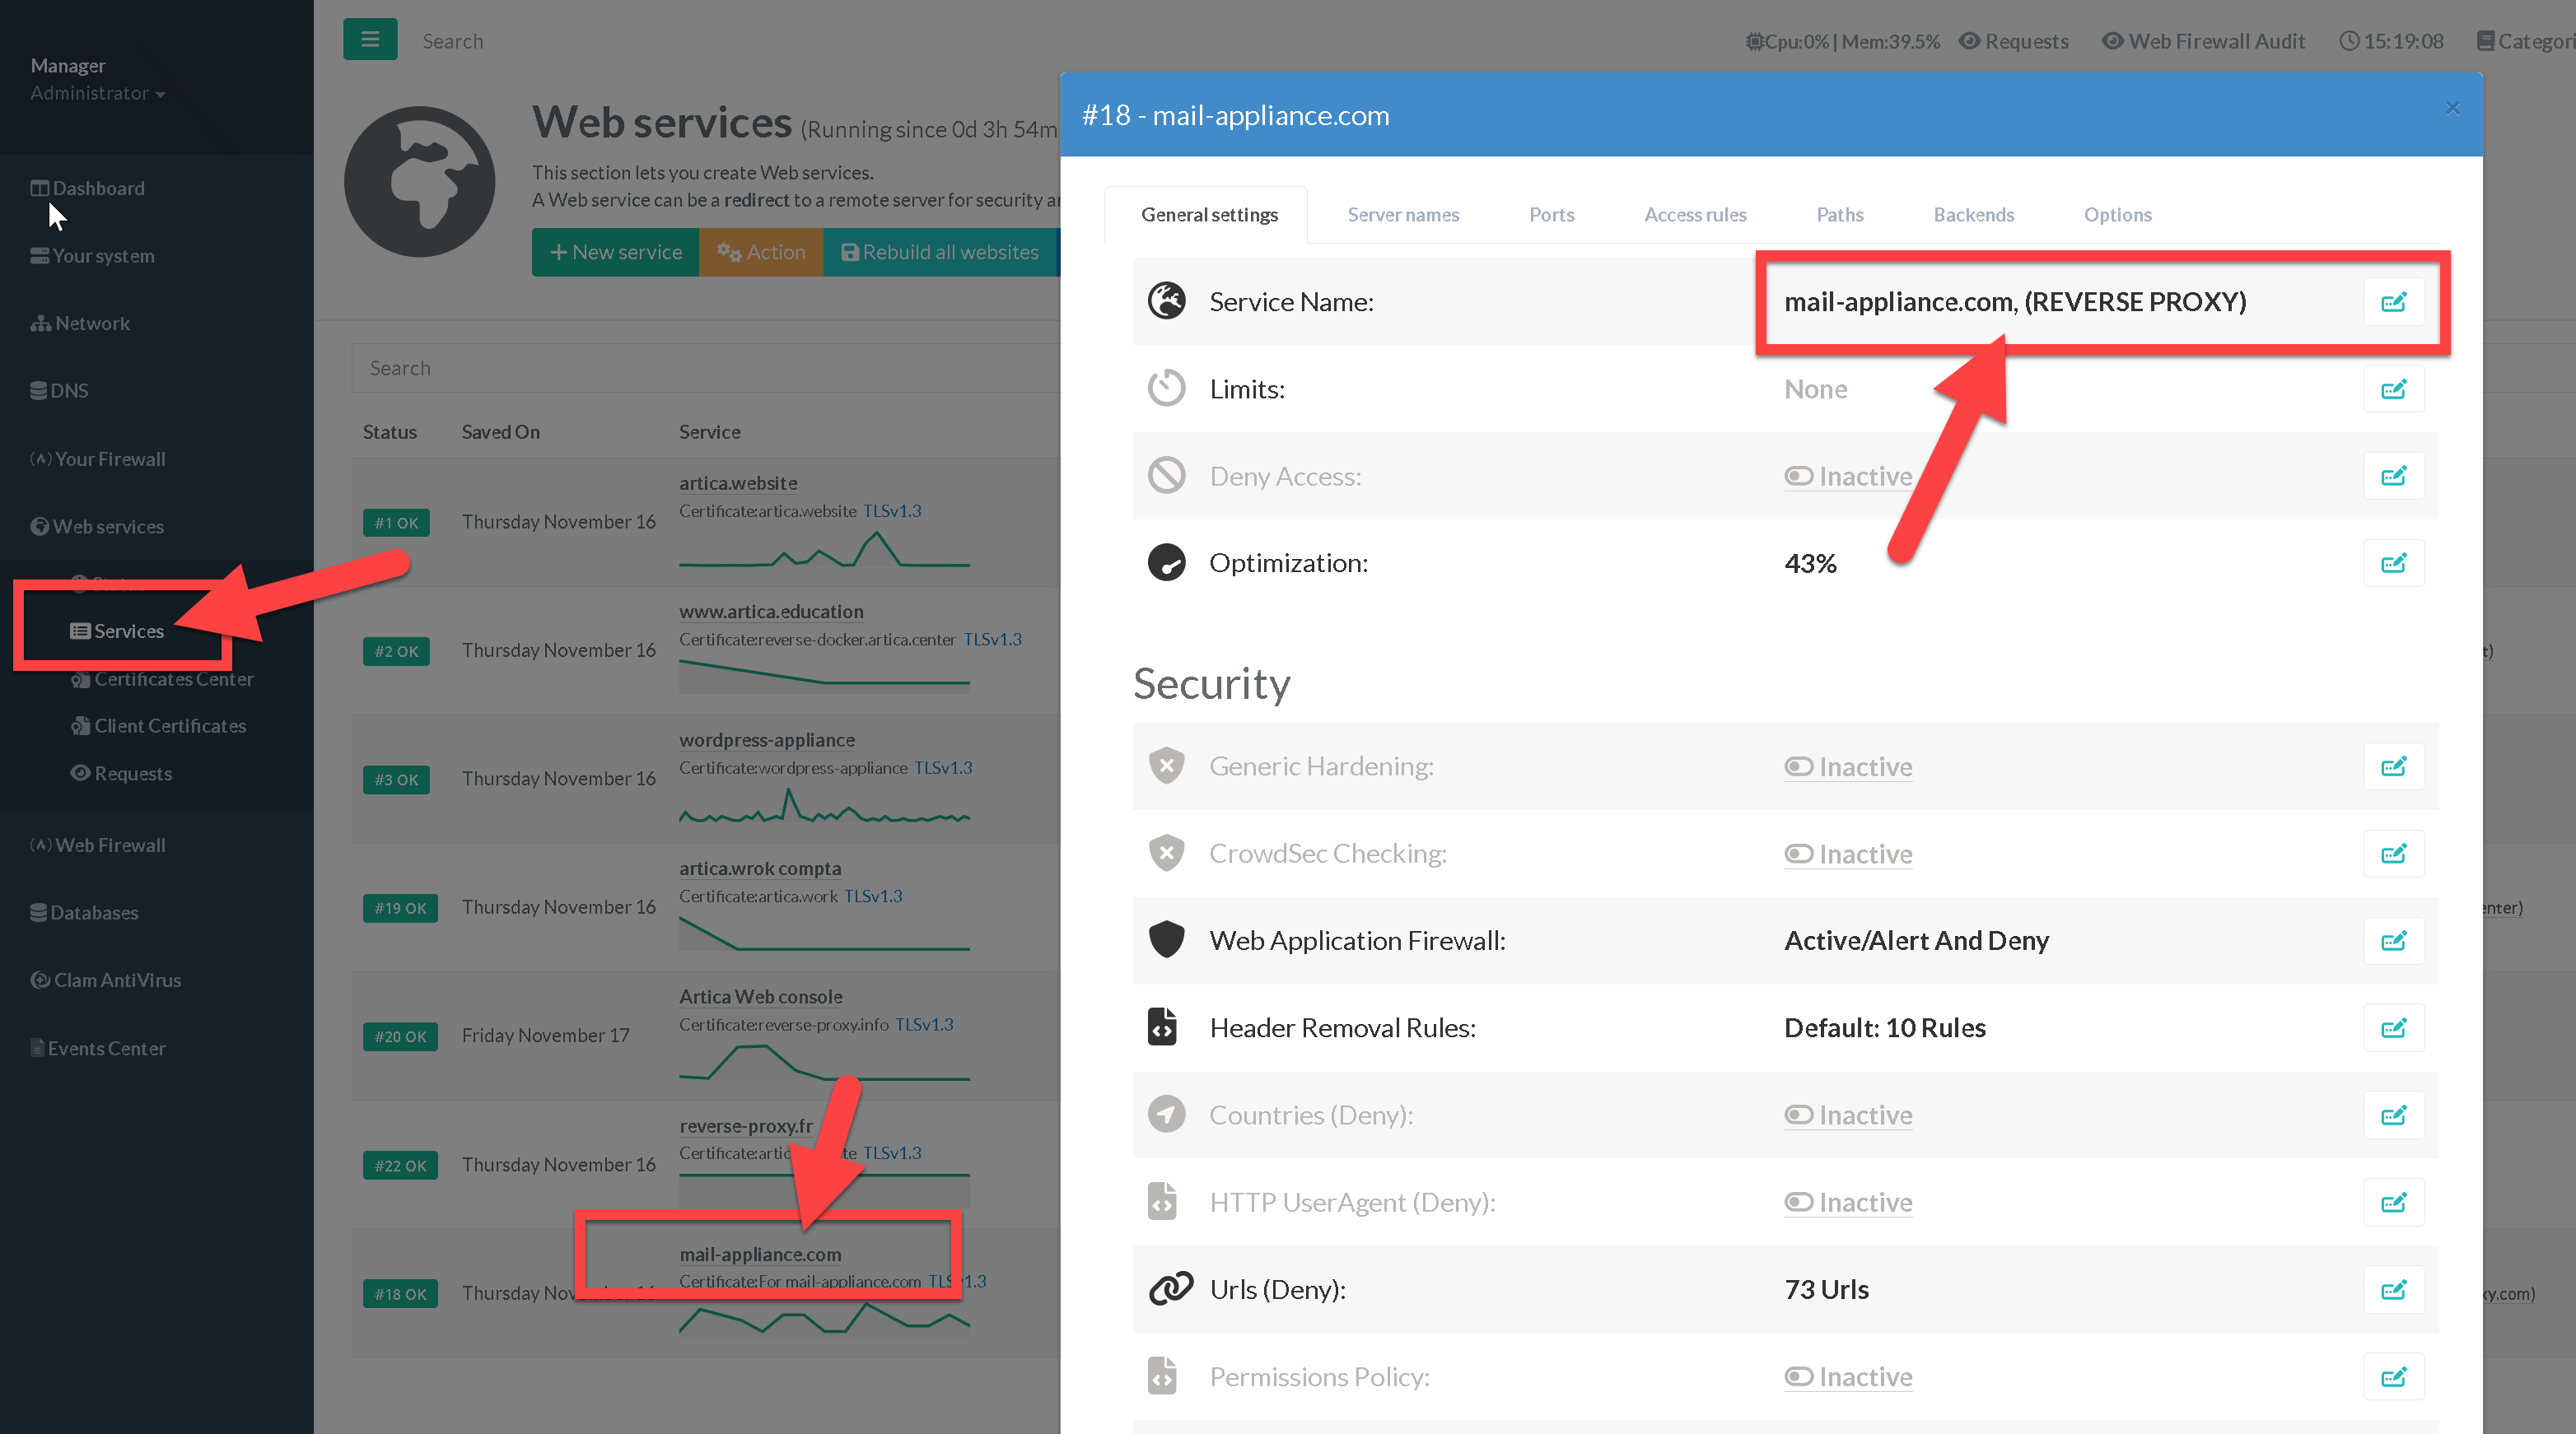Expand the Administrator dropdown

click(x=97, y=93)
